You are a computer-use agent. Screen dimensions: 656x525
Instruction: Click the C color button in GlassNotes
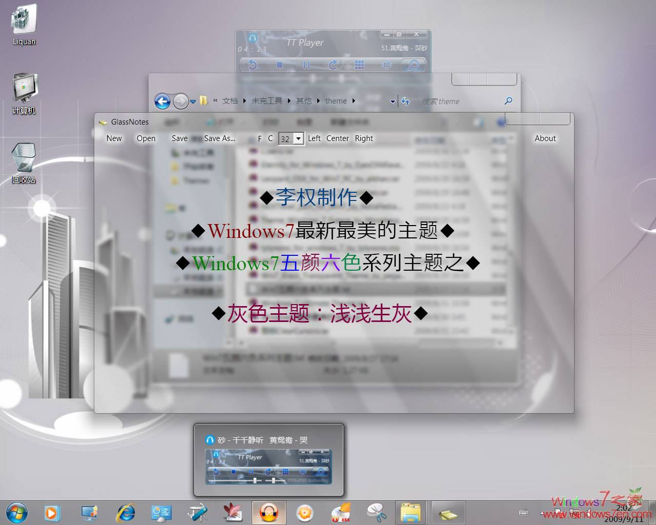pos(271,138)
